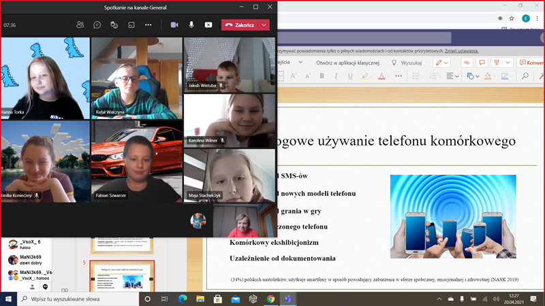This screenshot has width=545, height=306.
Task: Open reactions in Teams meeting toolbar
Action: [x=114, y=24]
